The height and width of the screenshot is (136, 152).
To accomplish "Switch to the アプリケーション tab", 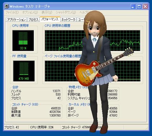I will [x=16, y=20].
